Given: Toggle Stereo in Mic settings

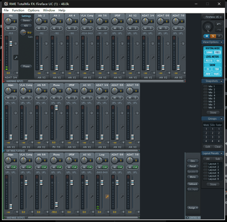Looking at the screenshot, I should pyautogui.click(x=26, y=20).
